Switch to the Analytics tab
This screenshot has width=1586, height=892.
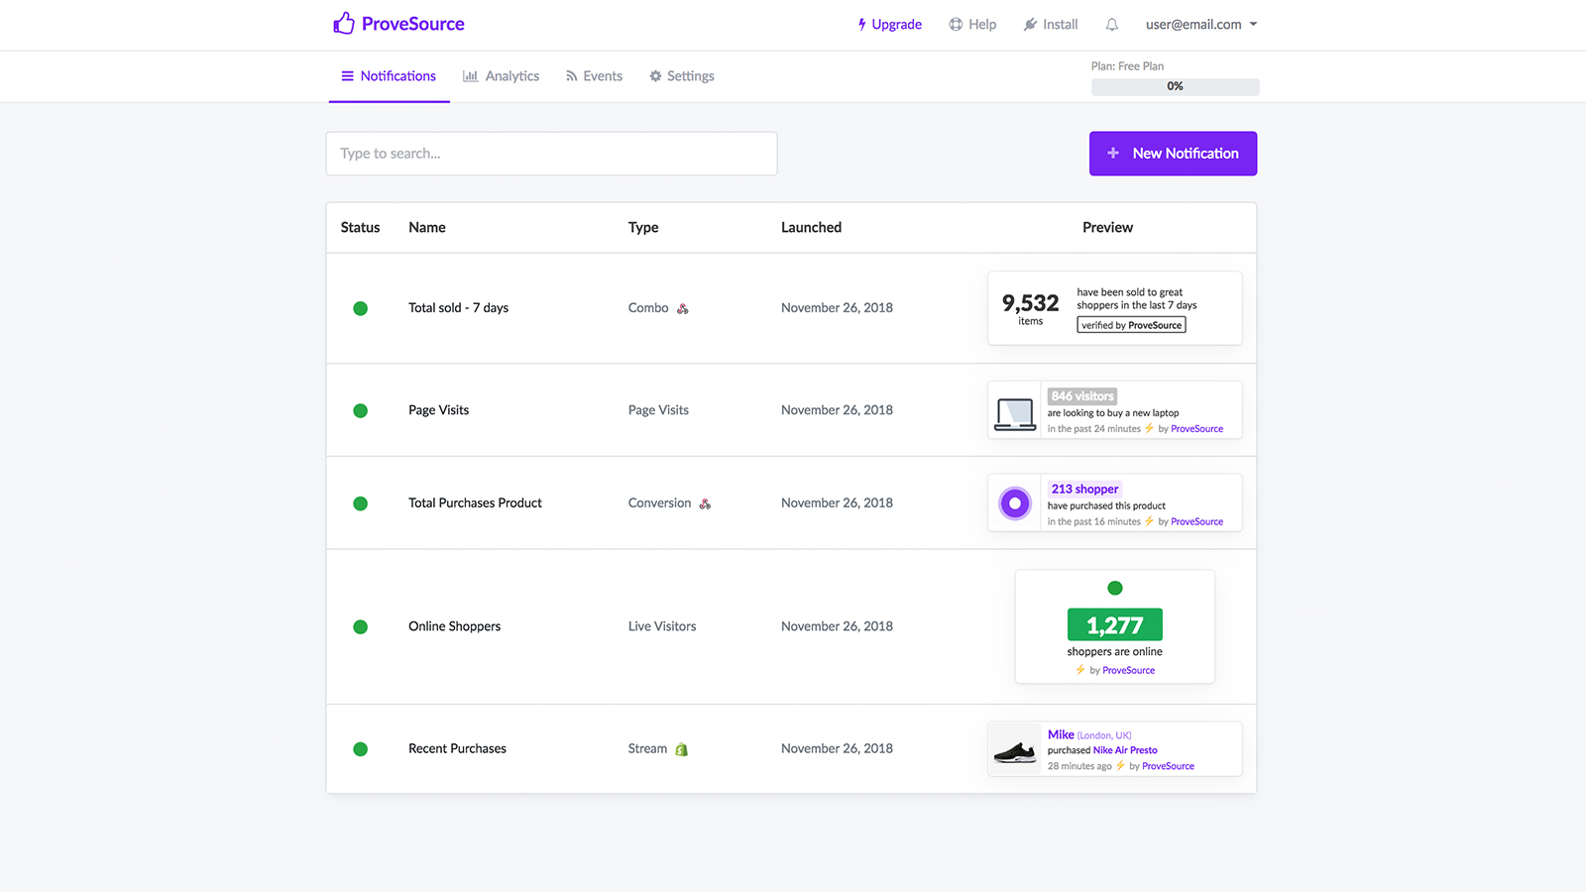502,76
